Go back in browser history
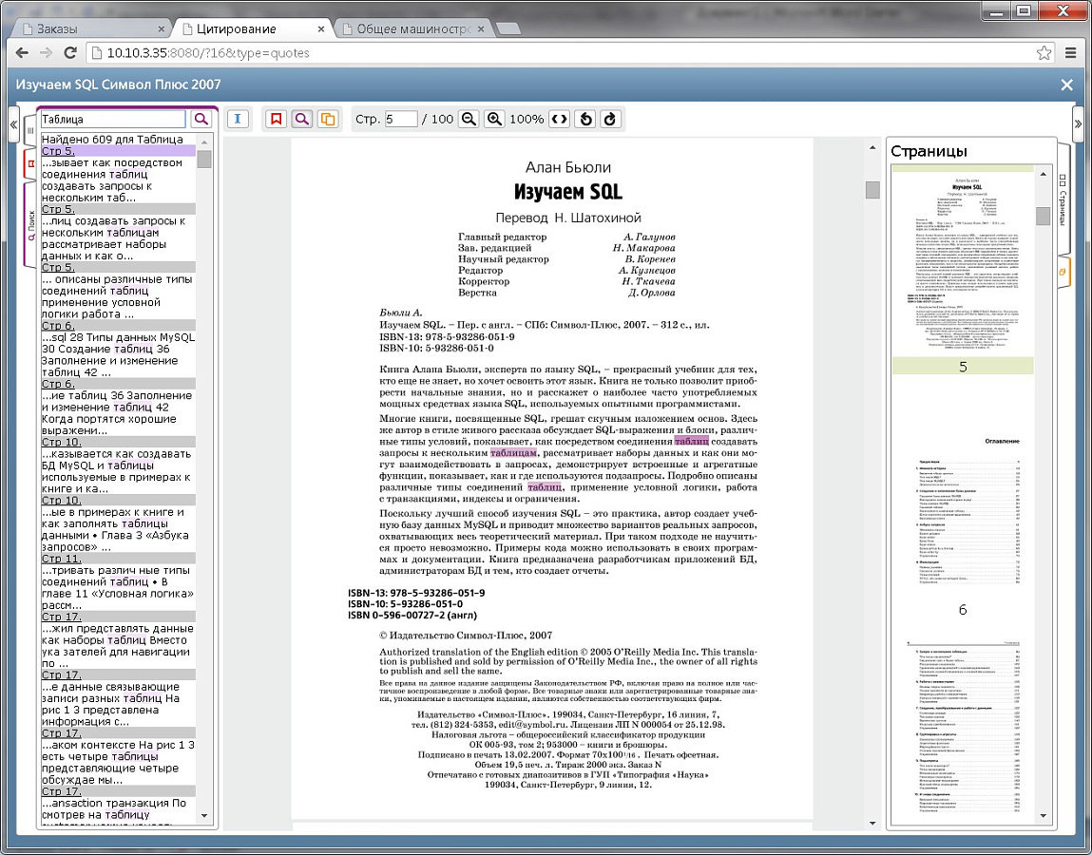 tap(22, 53)
